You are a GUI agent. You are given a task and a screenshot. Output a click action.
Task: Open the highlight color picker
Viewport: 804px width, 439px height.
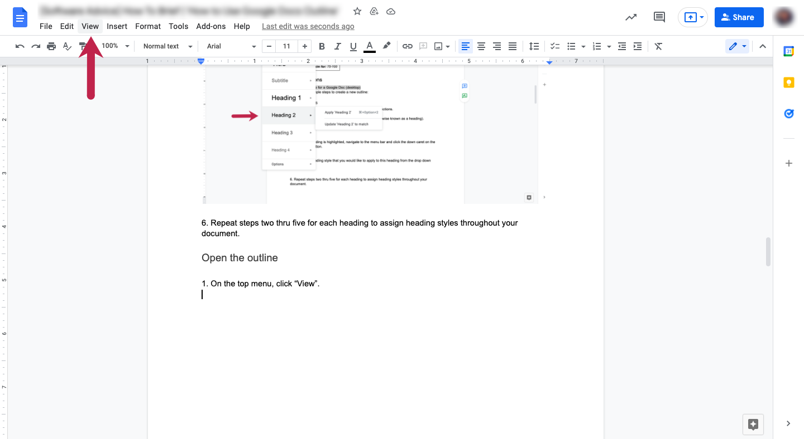click(386, 46)
